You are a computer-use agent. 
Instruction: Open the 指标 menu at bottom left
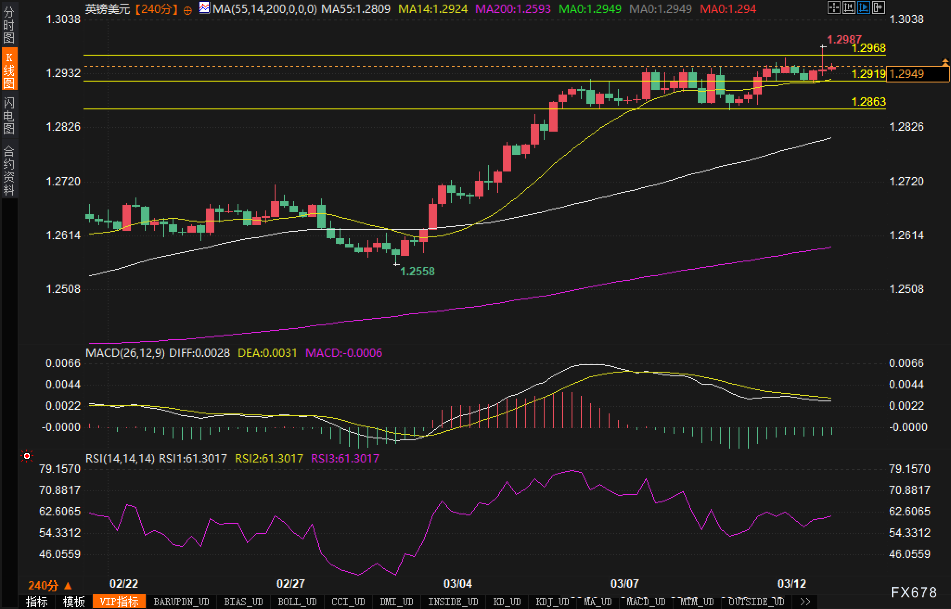click(x=37, y=602)
